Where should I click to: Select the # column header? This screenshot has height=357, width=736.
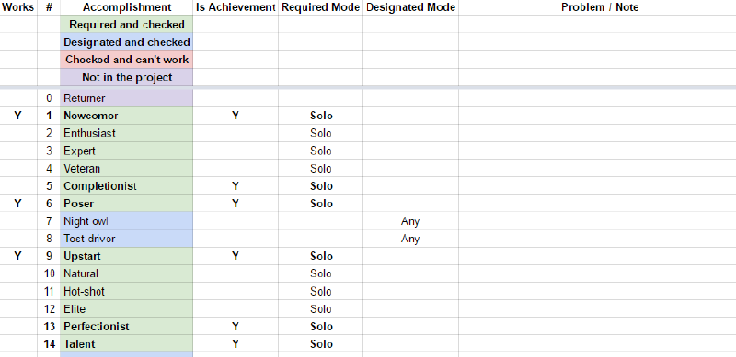(49, 7)
